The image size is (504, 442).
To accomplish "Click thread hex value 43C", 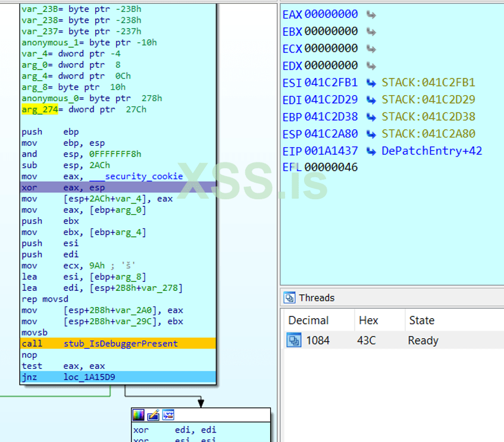I will (x=367, y=340).
